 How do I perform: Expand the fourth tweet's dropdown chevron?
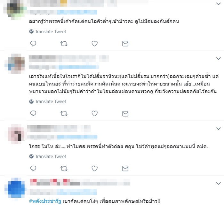(x=219, y=183)
